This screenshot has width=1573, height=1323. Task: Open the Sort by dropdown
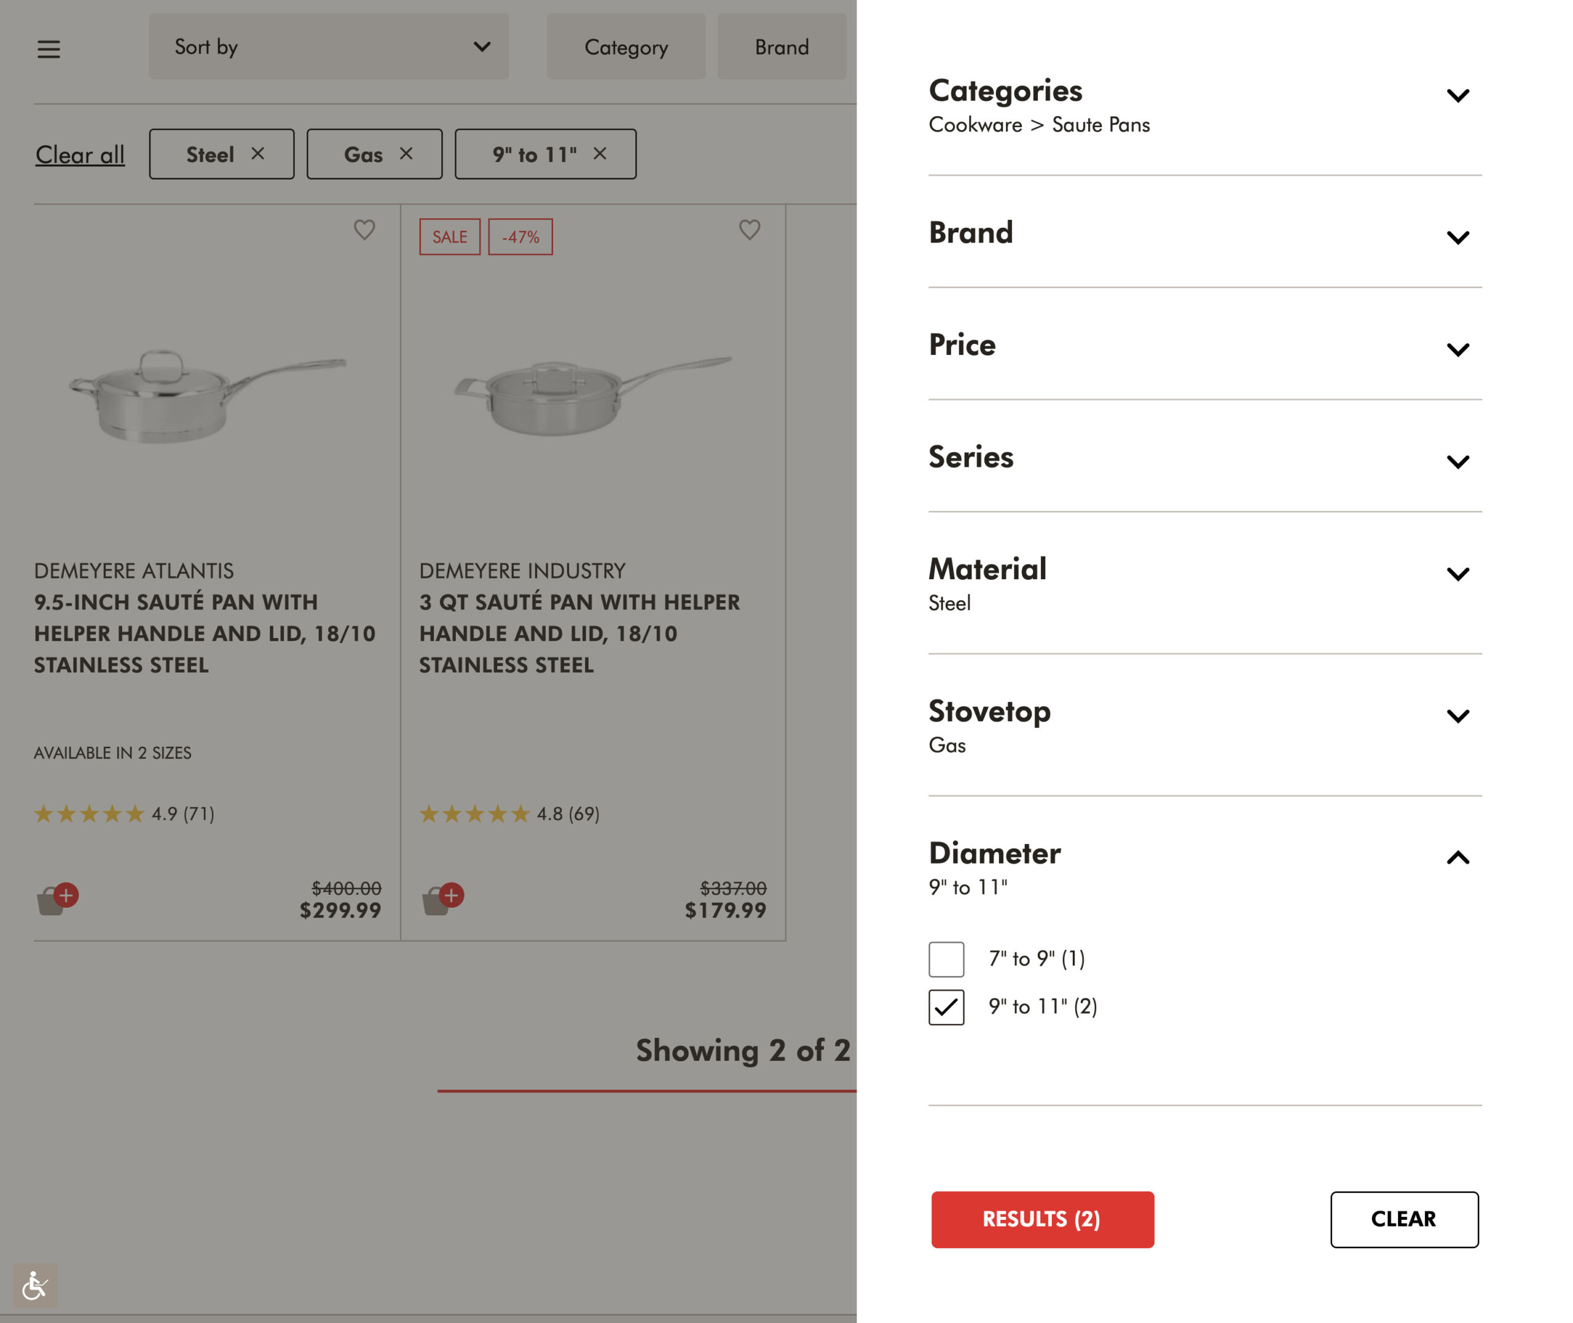coord(329,47)
